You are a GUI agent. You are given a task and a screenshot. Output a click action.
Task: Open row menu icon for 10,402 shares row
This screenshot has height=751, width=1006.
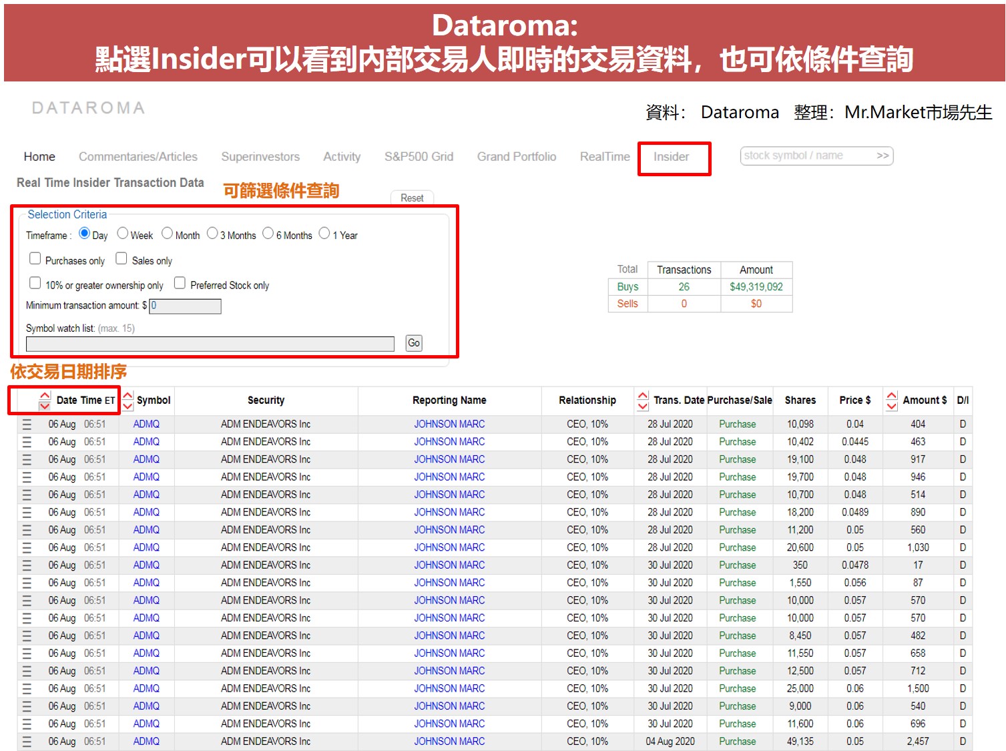27,442
